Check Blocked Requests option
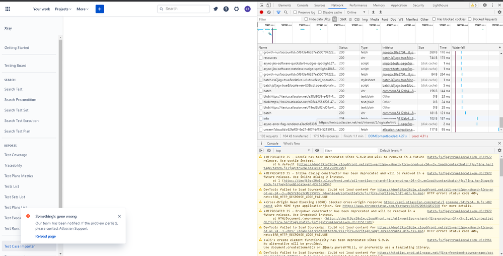This screenshot has width=503, height=256. tap(470, 19)
